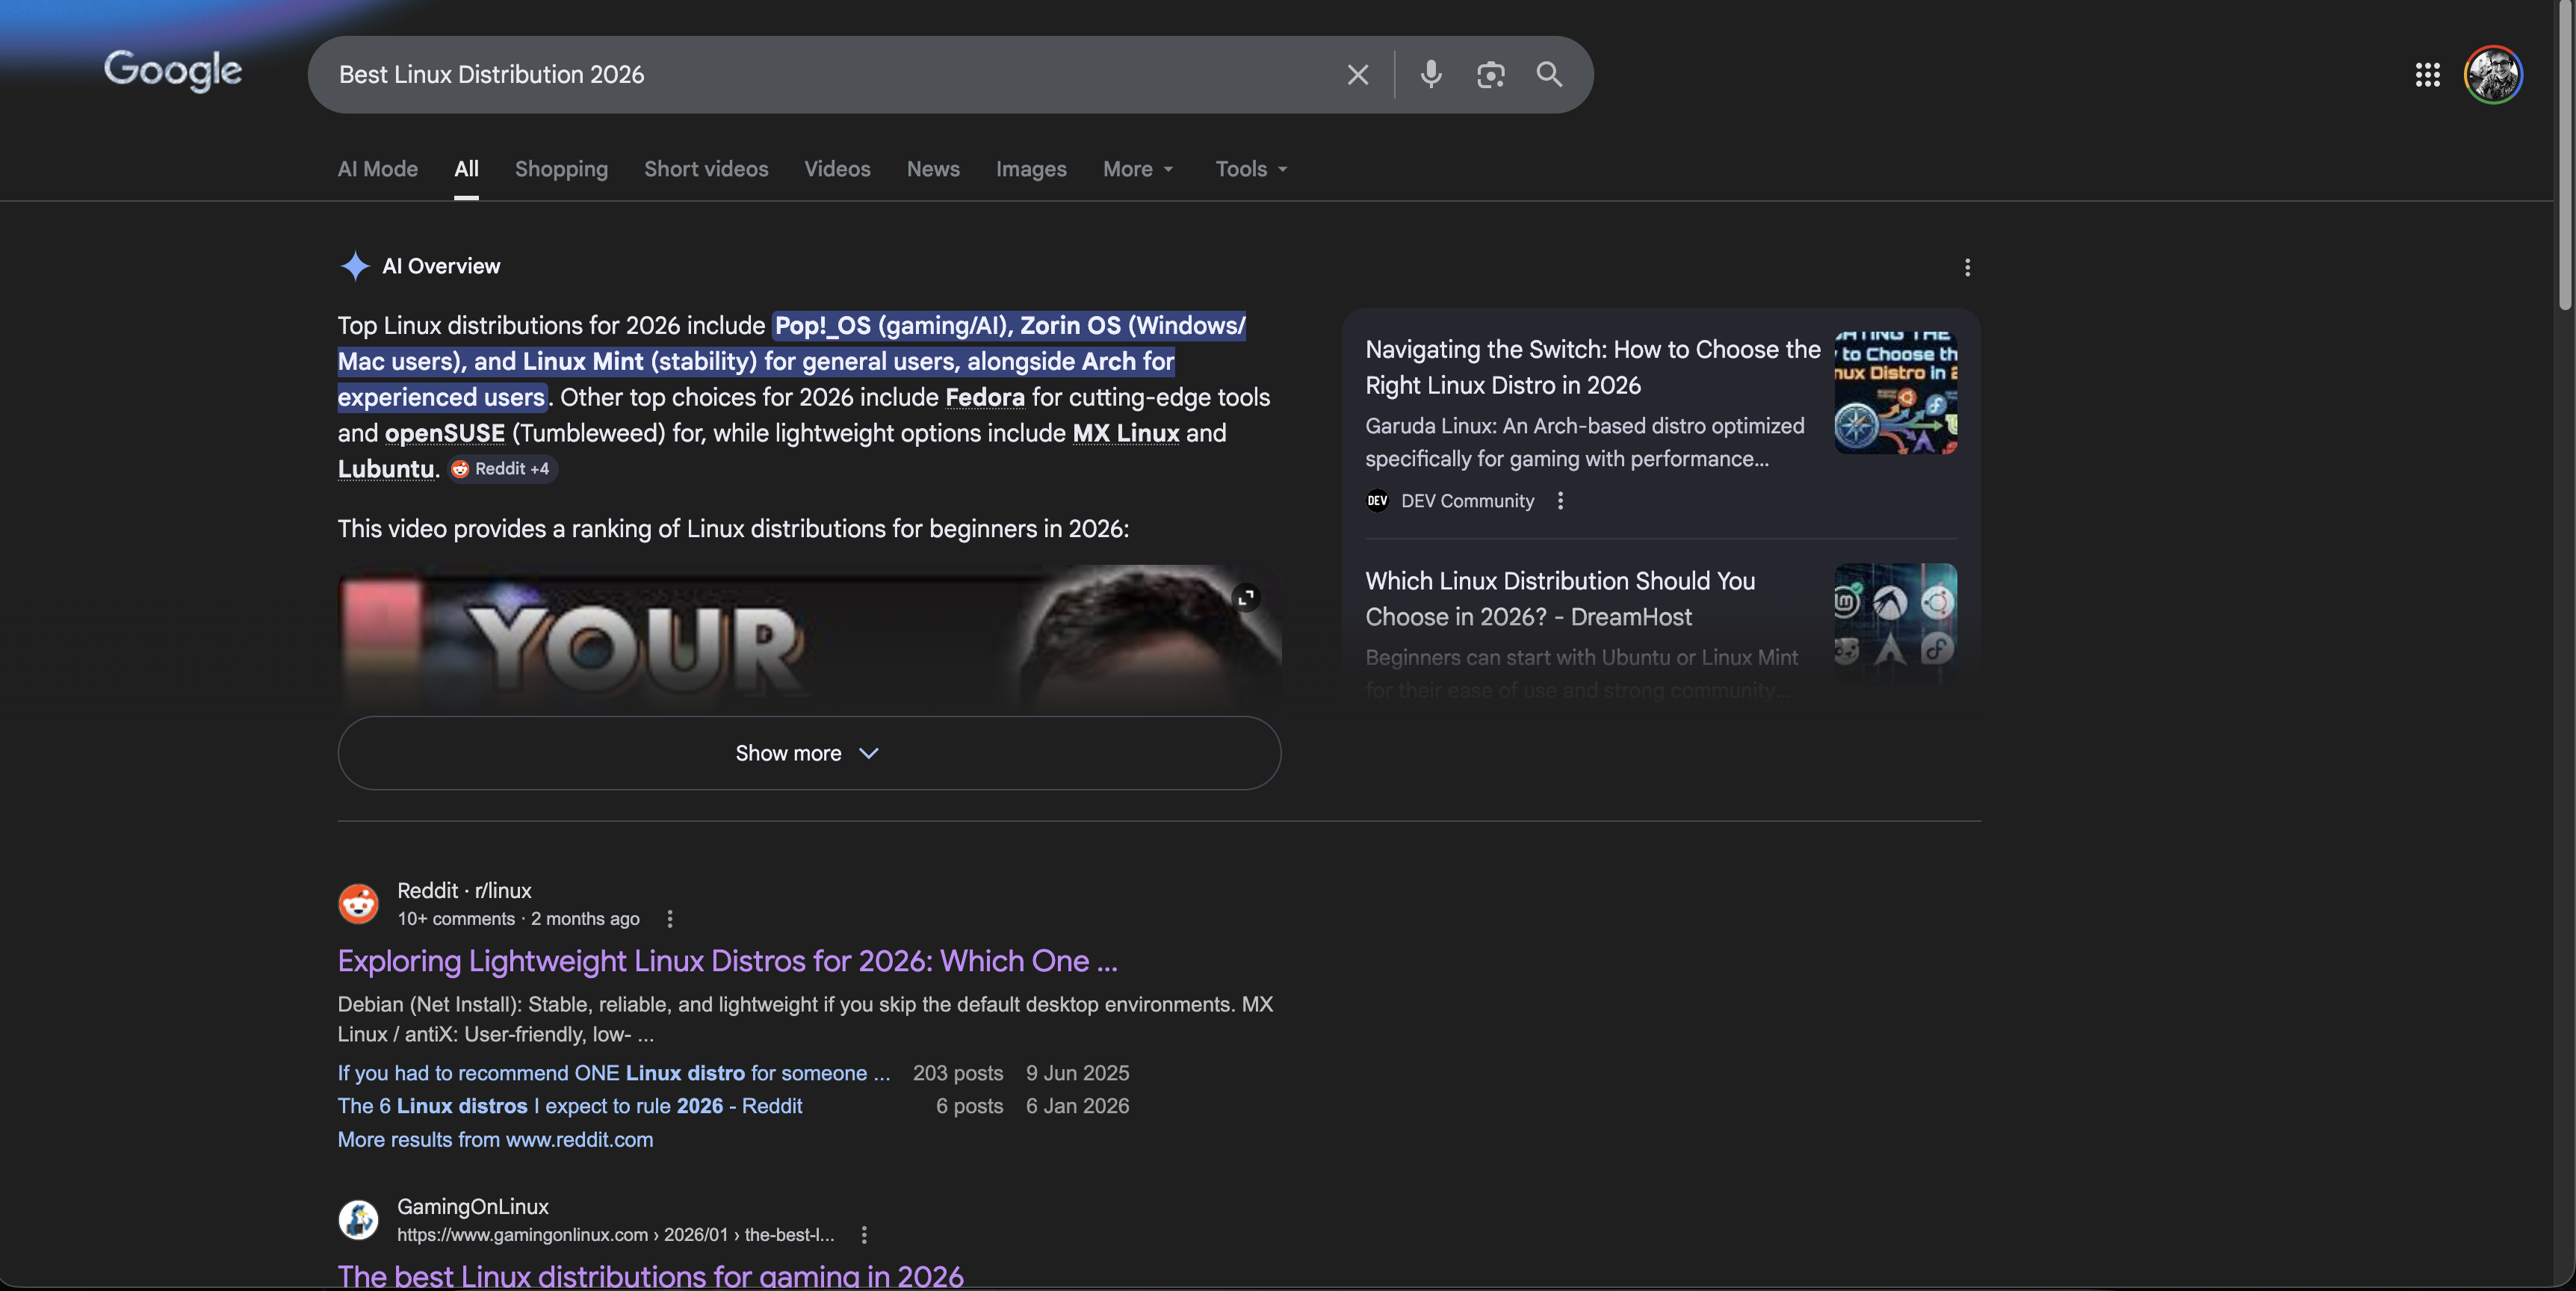Viewport: 2576px width, 1291px height.
Task: Open the Google apps grid
Action: pos(2427,74)
